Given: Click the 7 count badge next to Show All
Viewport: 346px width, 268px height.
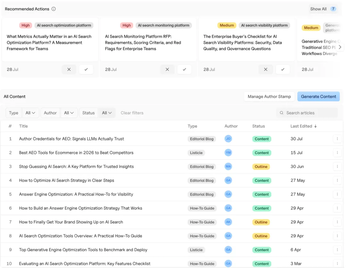Looking at the screenshot, I should coord(333,9).
